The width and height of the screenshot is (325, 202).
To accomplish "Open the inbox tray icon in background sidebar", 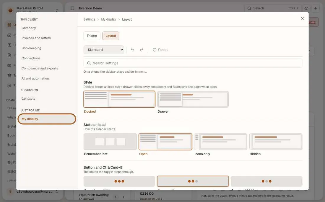I will (9, 35).
